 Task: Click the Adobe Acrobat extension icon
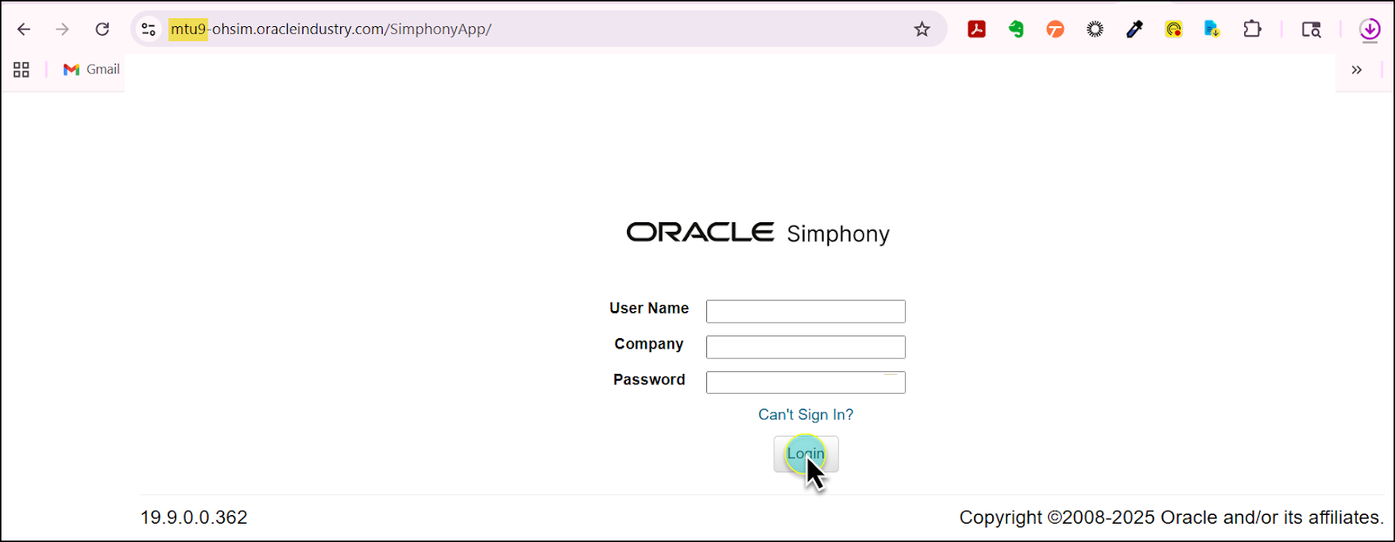pyautogui.click(x=976, y=30)
